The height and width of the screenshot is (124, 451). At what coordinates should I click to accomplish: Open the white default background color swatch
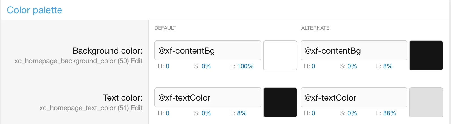280,55
